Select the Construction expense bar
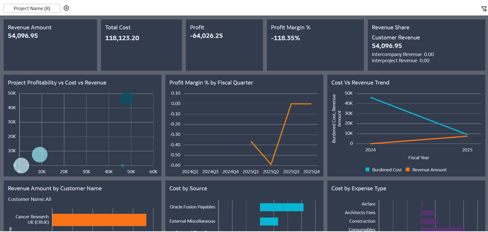The image size is (488, 232). coord(429,221)
